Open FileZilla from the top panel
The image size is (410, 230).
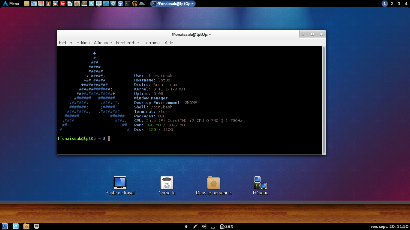point(63,4)
